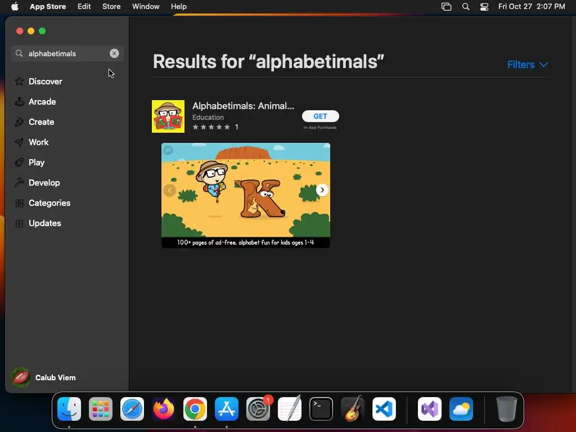The width and height of the screenshot is (576, 432).
Task: Open the Calub Viem account profile
Action: click(44, 377)
